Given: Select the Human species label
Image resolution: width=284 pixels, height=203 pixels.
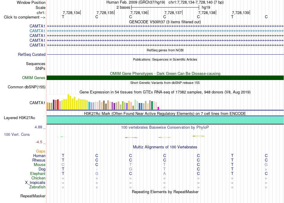Looking at the screenshot, I should (39, 156).
